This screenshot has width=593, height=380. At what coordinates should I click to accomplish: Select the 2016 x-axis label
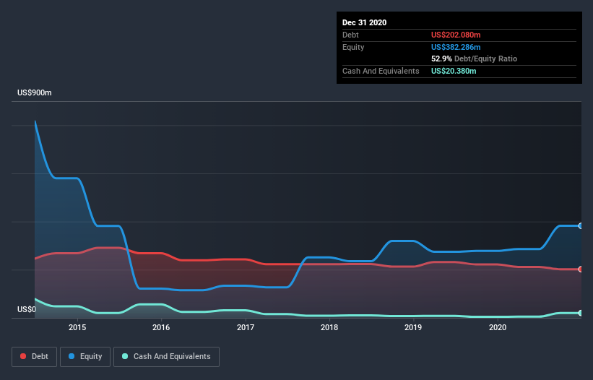pos(161,327)
